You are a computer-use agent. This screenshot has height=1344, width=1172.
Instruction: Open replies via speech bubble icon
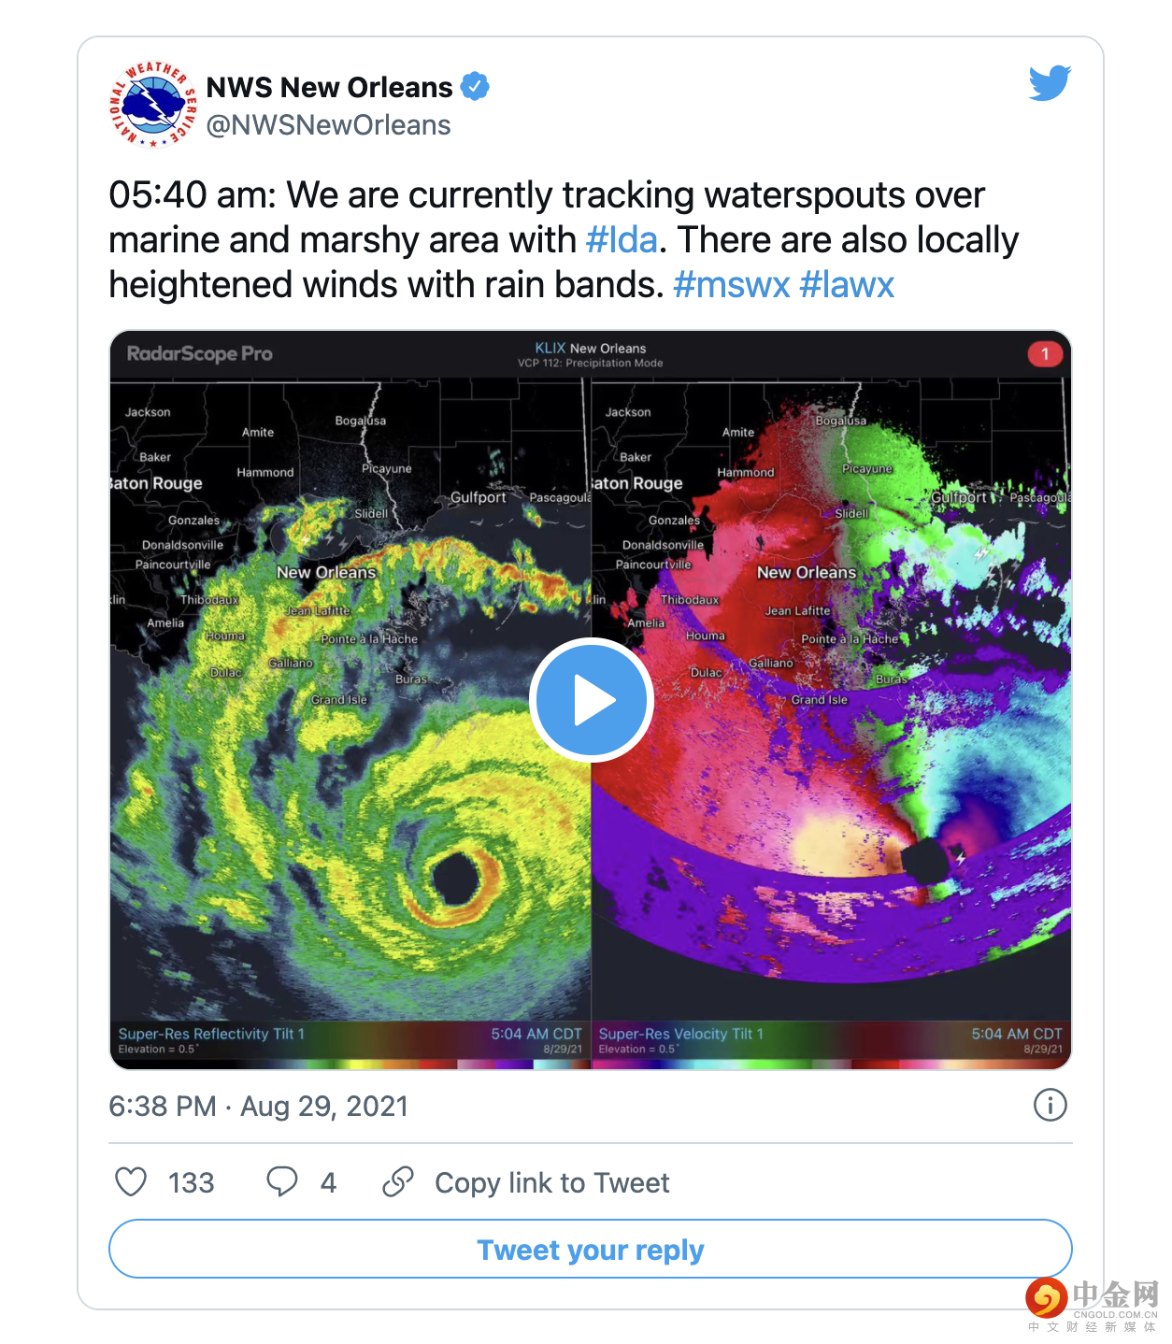281,1181
